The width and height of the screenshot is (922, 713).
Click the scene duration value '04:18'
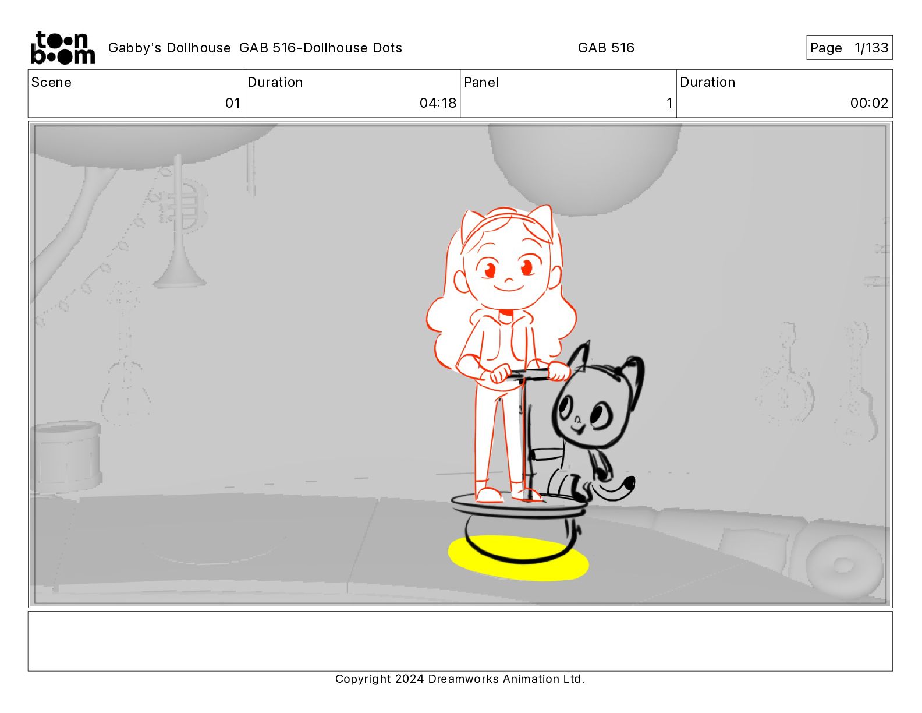(x=438, y=103)
